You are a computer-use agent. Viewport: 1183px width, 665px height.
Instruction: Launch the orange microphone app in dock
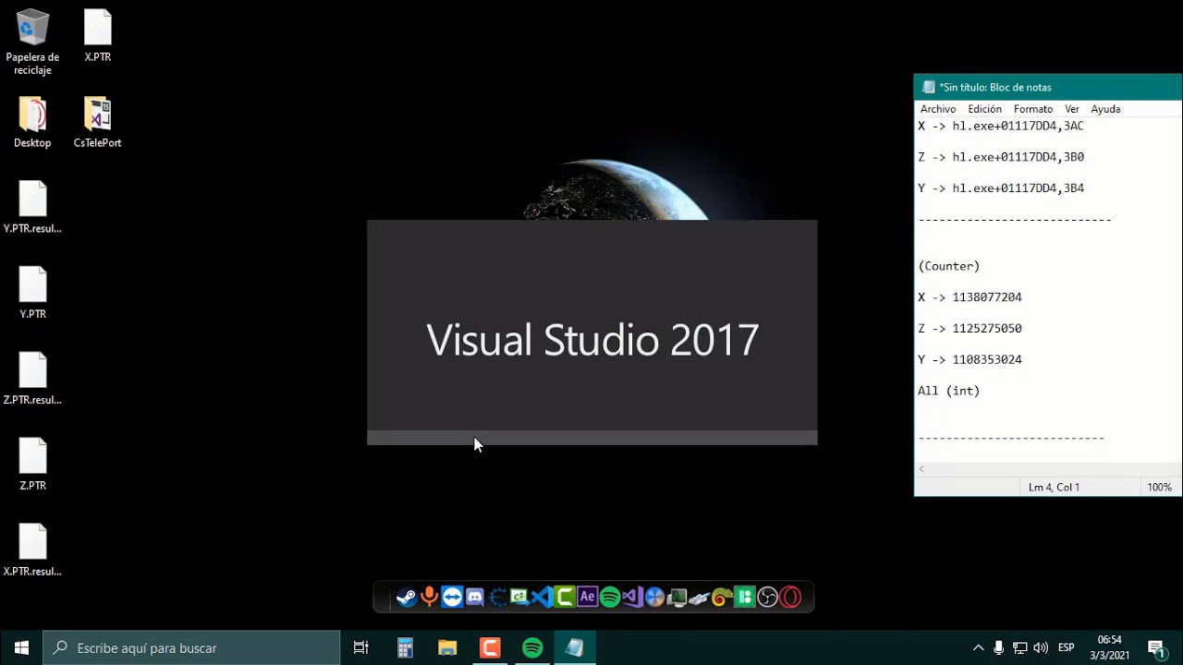(429, 598)
